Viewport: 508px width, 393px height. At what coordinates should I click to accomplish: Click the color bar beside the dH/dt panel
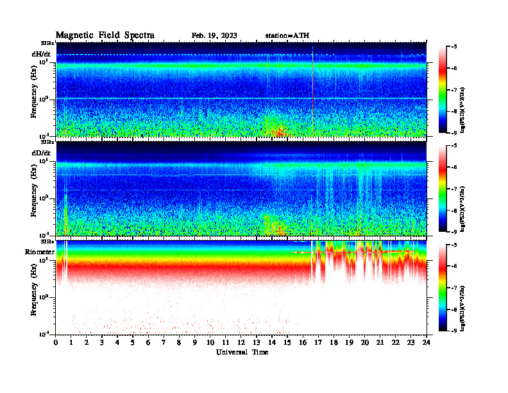(x=443, y=90)
